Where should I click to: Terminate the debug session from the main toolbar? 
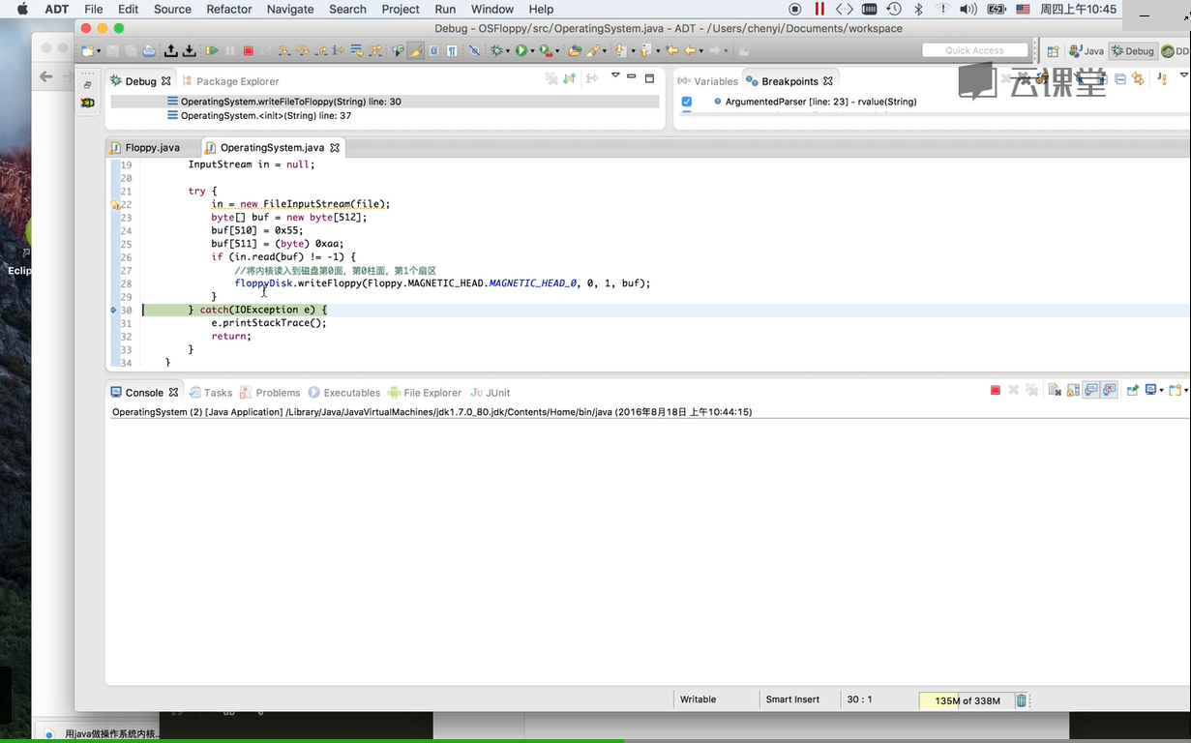coord(248,50)
